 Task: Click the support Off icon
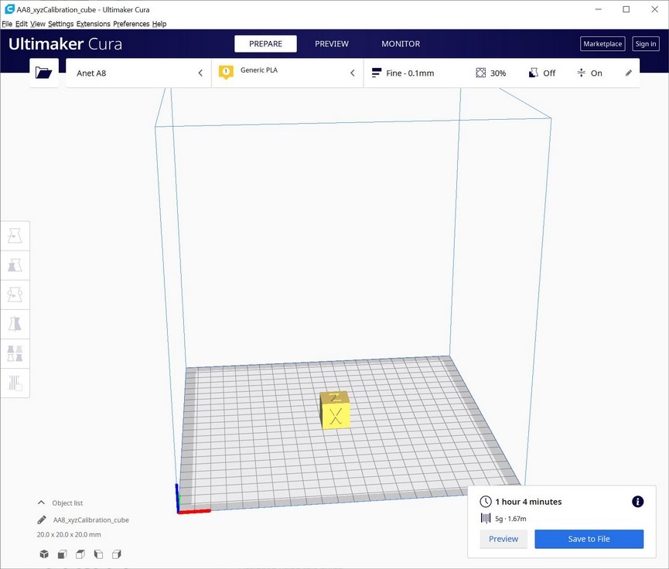click(534, 73)
